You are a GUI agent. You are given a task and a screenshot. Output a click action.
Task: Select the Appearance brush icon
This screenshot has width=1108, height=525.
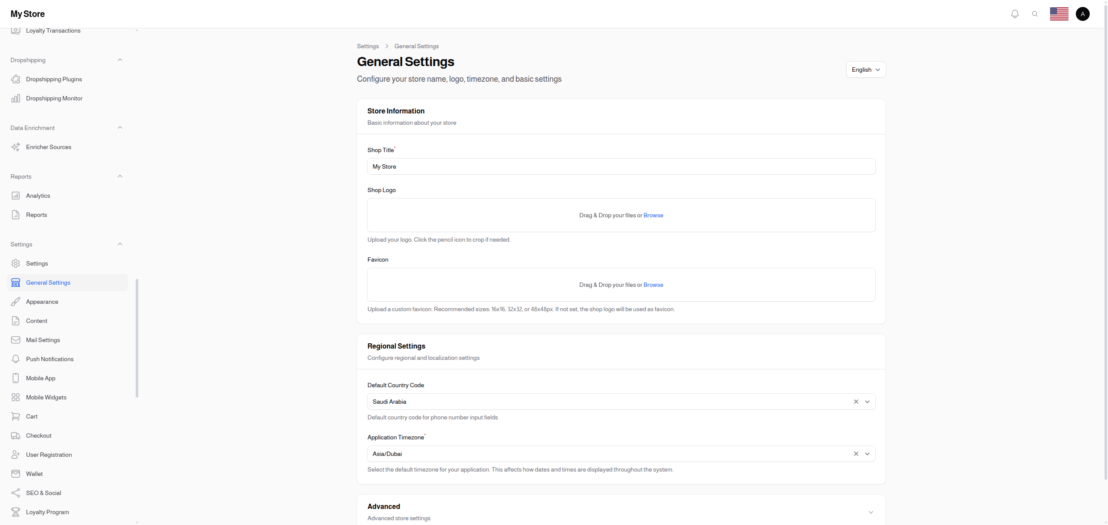16,302
